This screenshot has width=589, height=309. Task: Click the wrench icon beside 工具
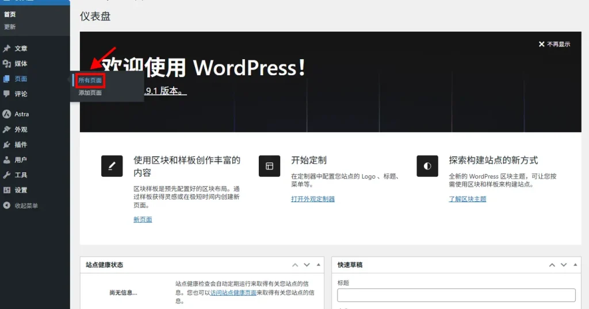click(x=7, y=175)
